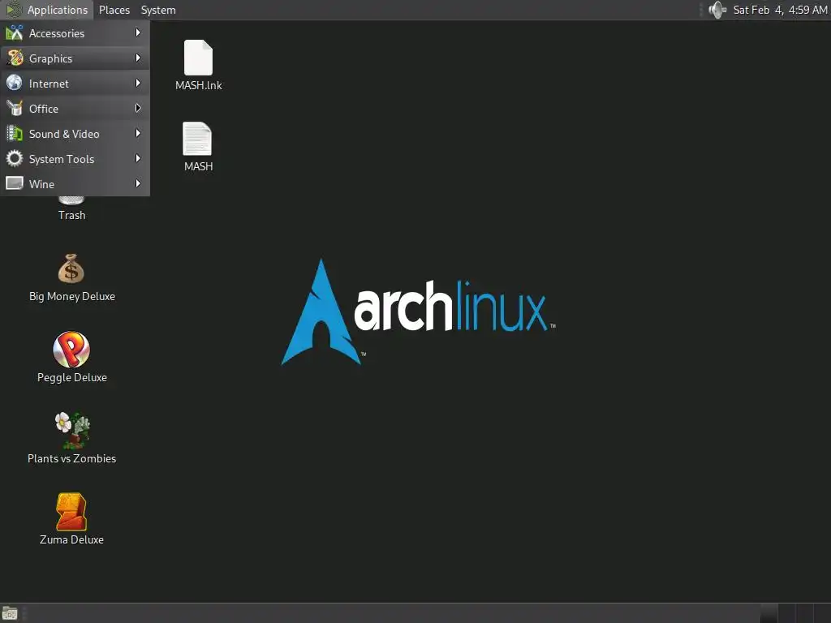Click the Zuma Deluxe label text

coord(71,539)
